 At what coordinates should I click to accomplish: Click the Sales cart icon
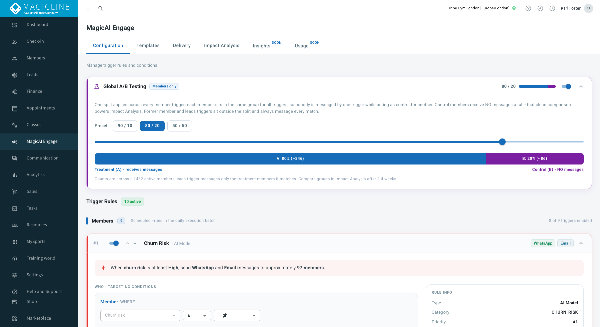pos(15,192)
